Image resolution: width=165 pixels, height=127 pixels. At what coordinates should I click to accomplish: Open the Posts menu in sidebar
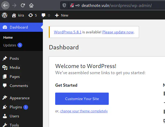pyautogui.click(x=14, y=58)
